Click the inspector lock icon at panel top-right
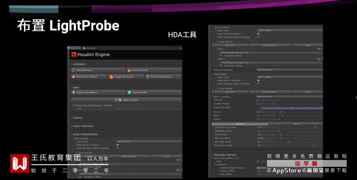 [180, 48]
